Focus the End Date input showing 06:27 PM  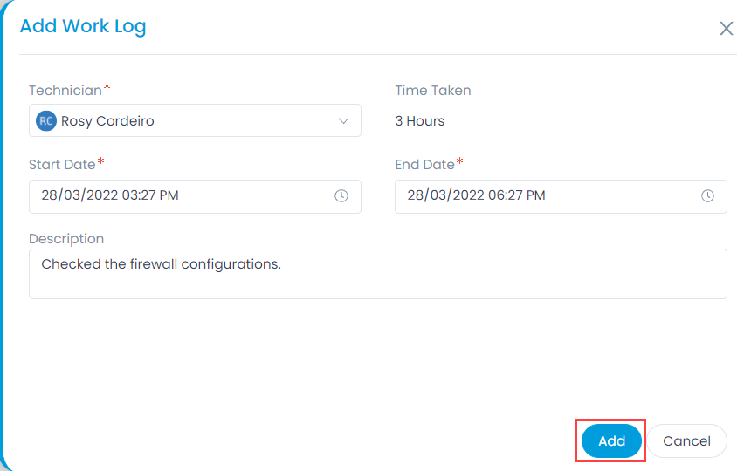coord(561,196)
